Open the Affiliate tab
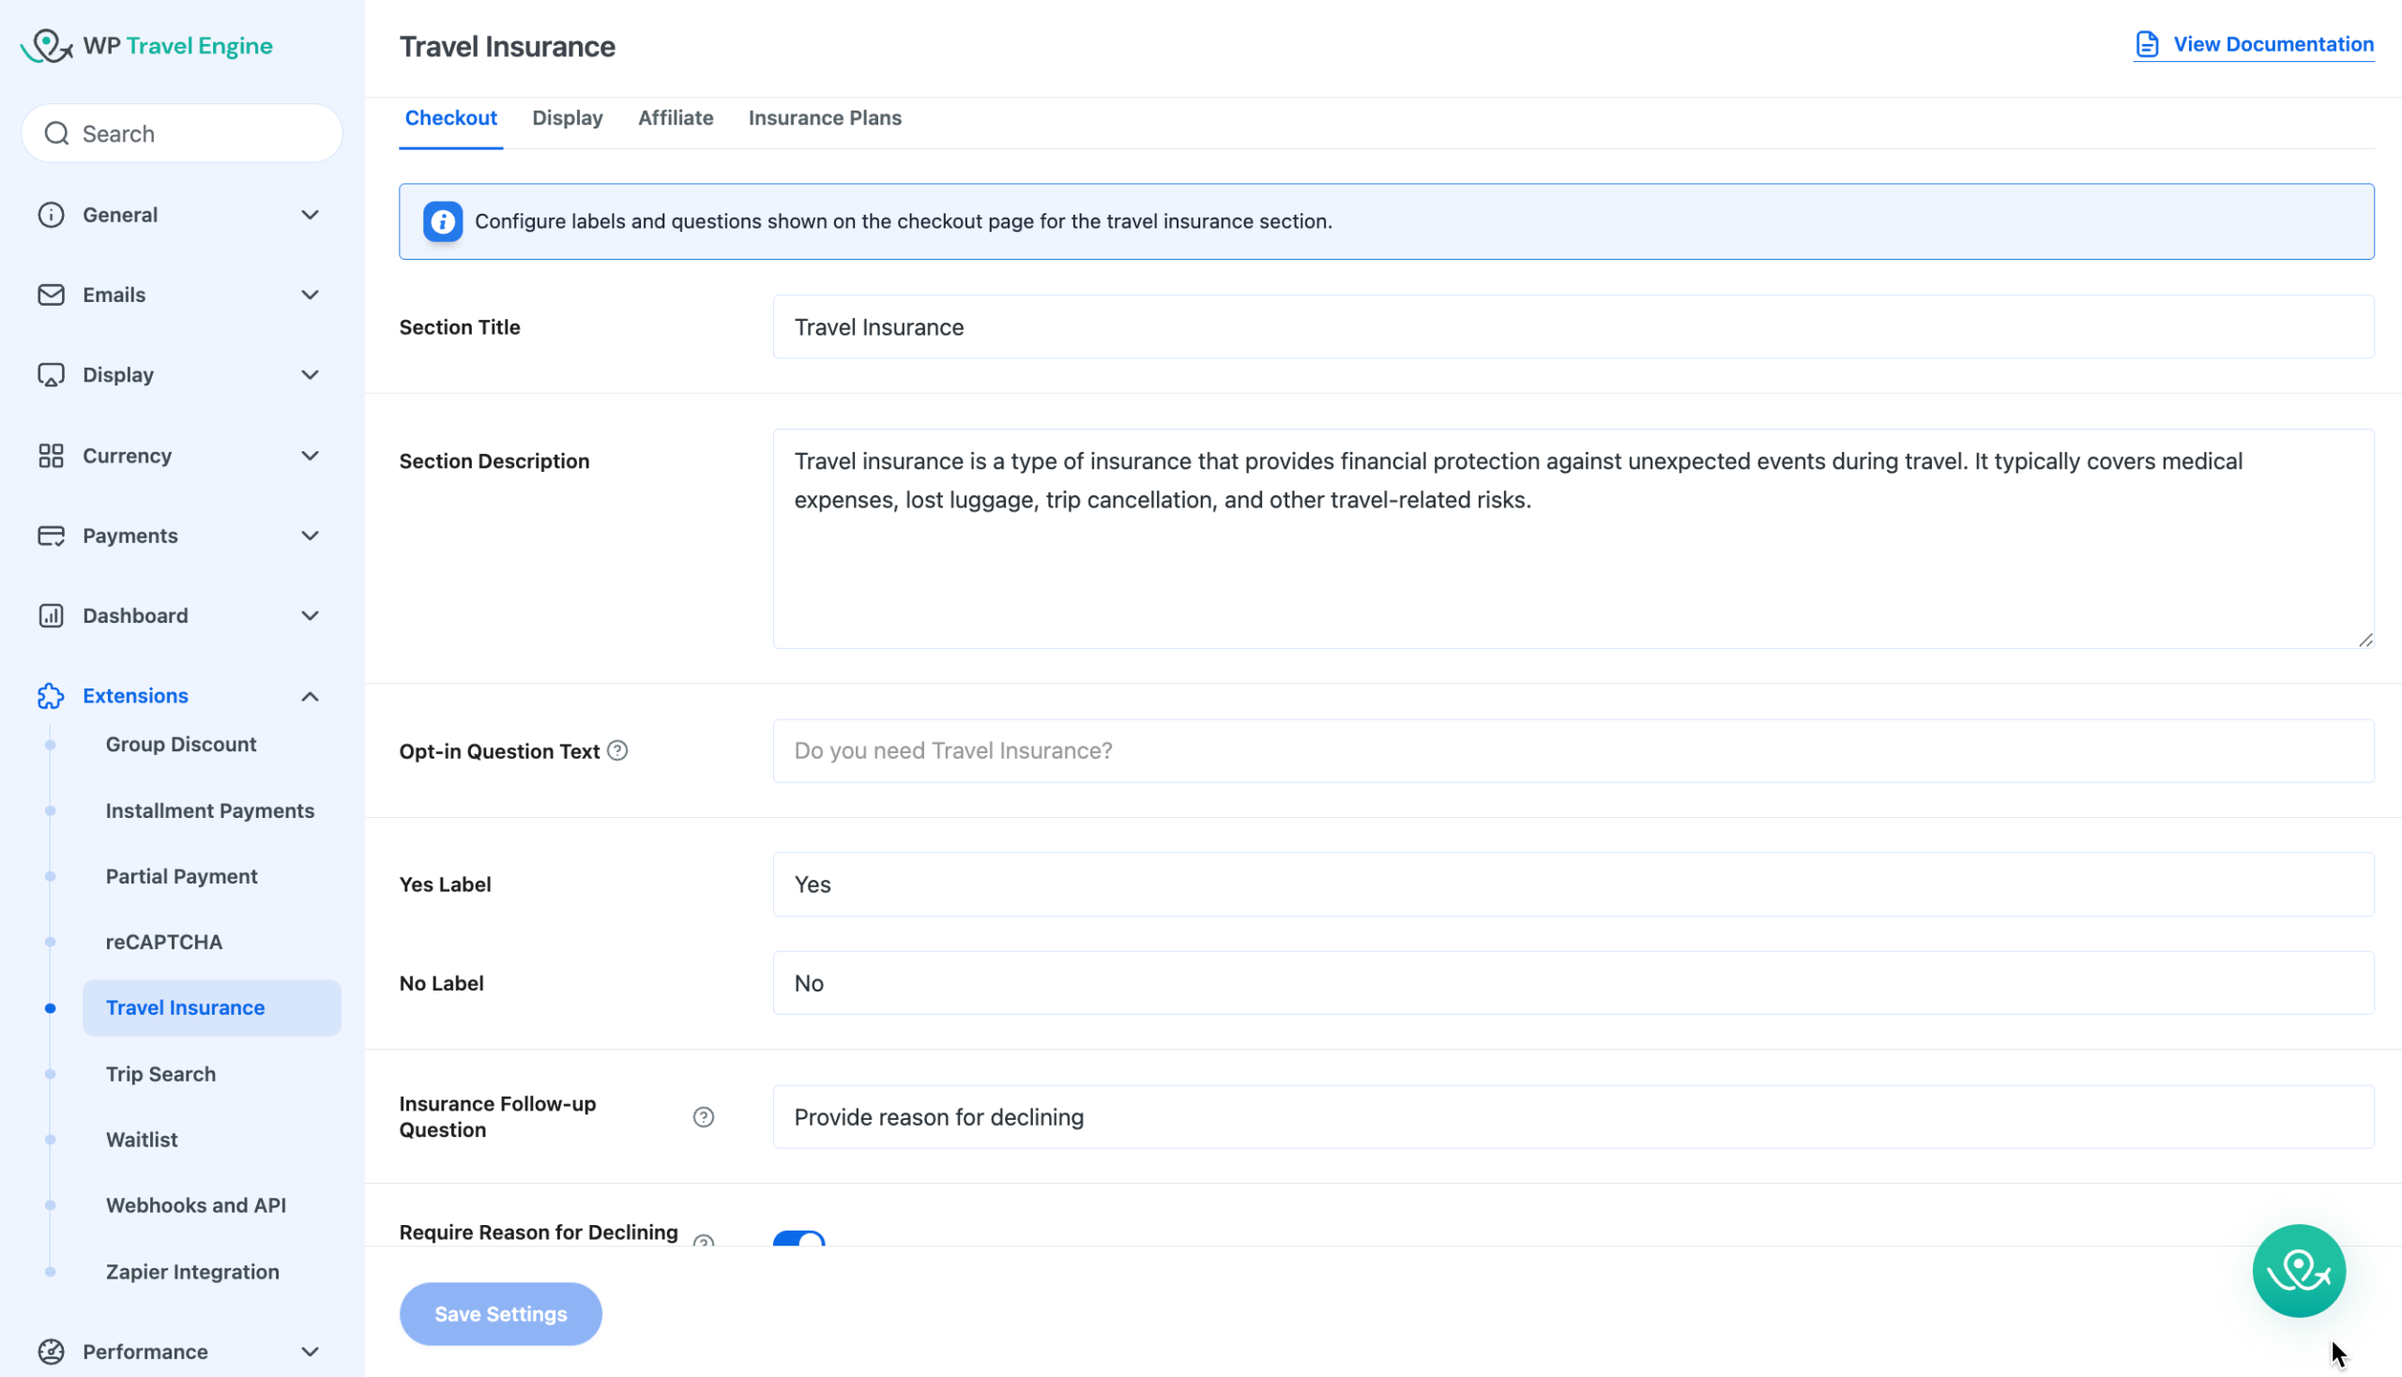Screen dimensions: 2402x1377 (675, 118)
